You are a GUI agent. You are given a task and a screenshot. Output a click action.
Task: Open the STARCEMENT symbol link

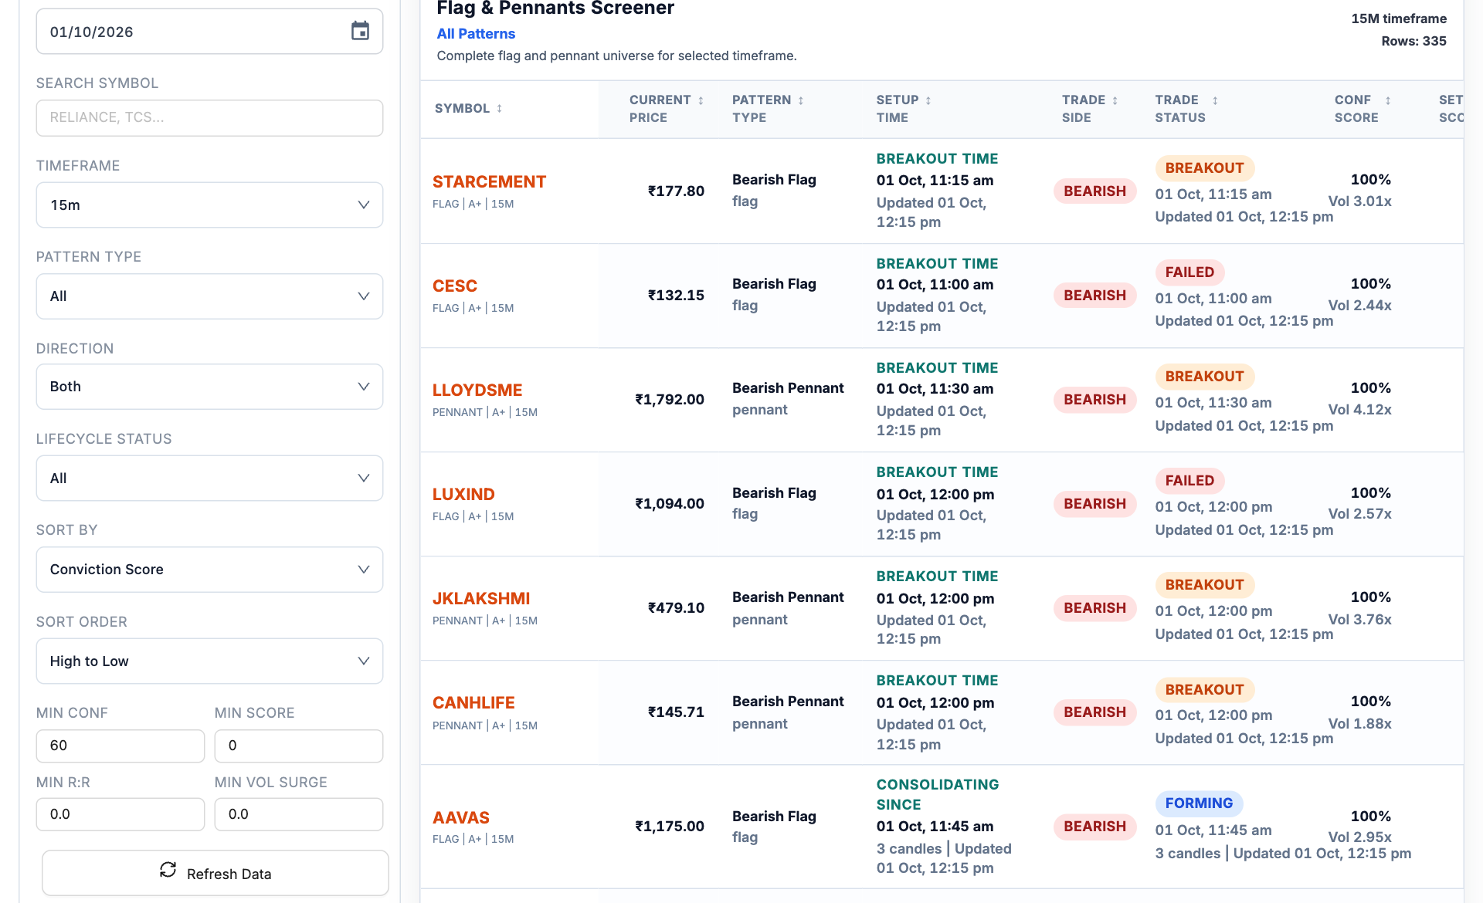tap(489, 182)
